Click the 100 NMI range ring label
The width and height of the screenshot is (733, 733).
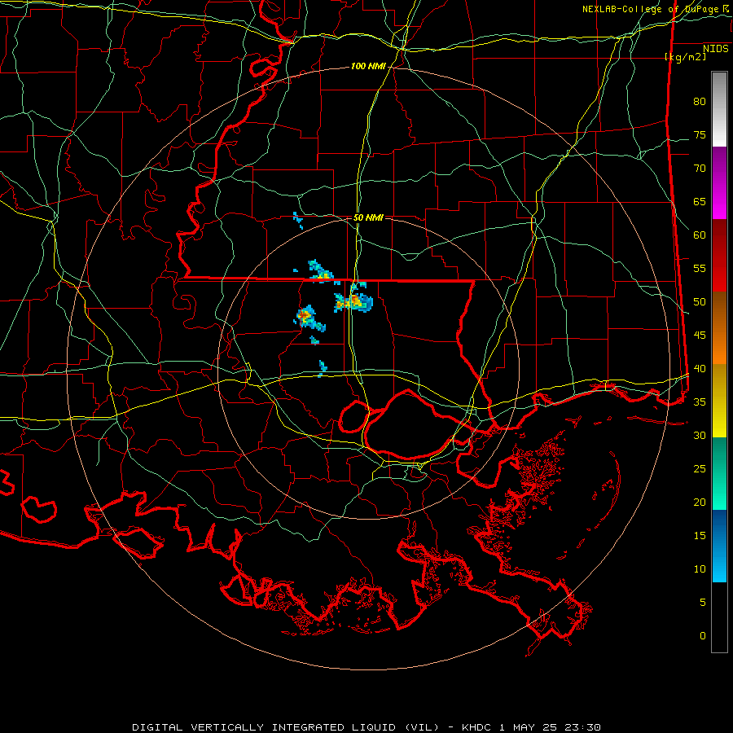pos(368,67)
